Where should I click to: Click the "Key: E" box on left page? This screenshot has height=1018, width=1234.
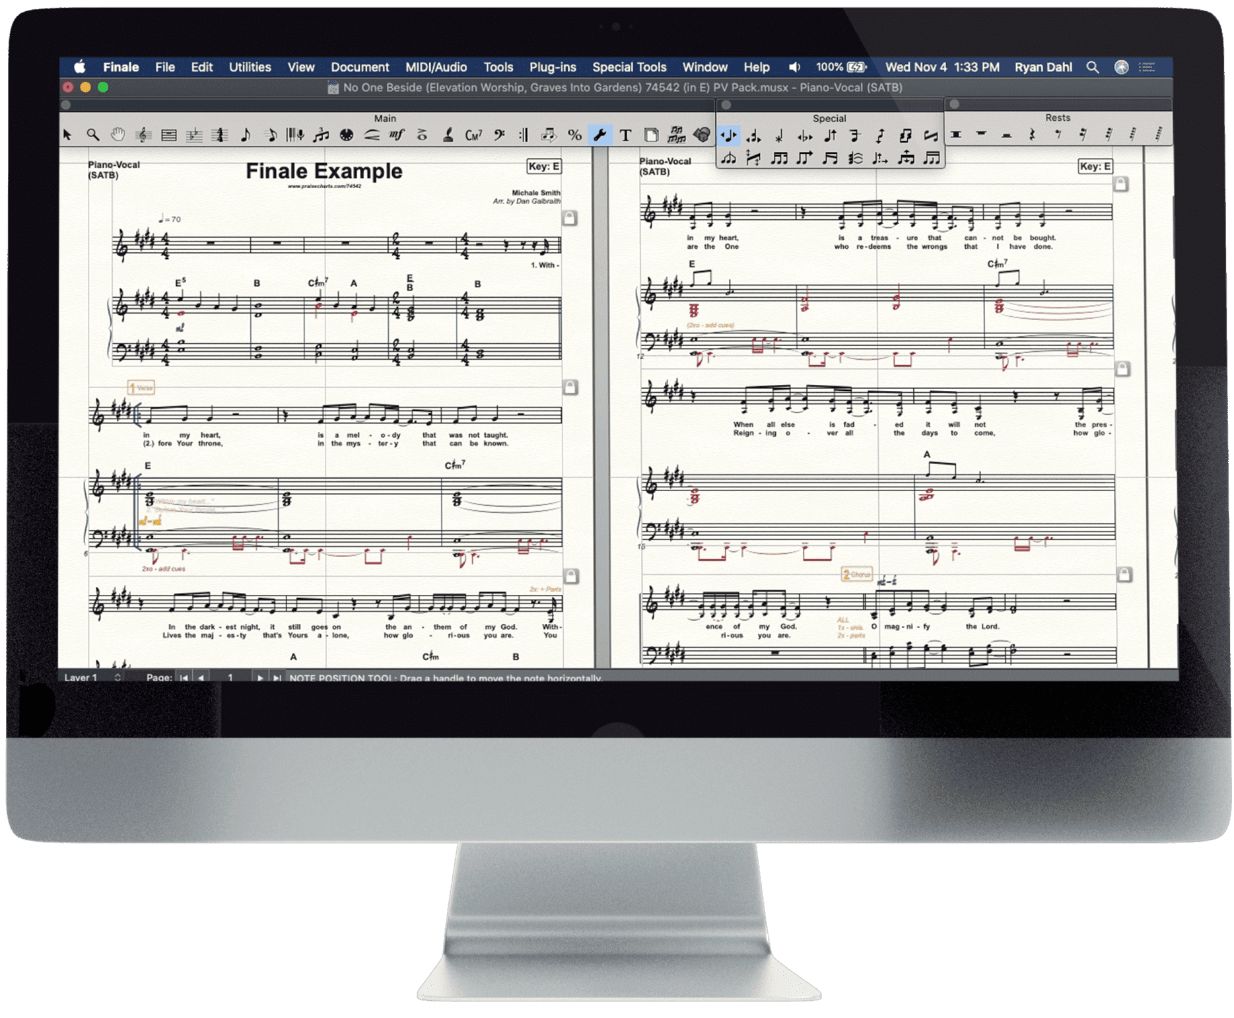coord(544,166)
